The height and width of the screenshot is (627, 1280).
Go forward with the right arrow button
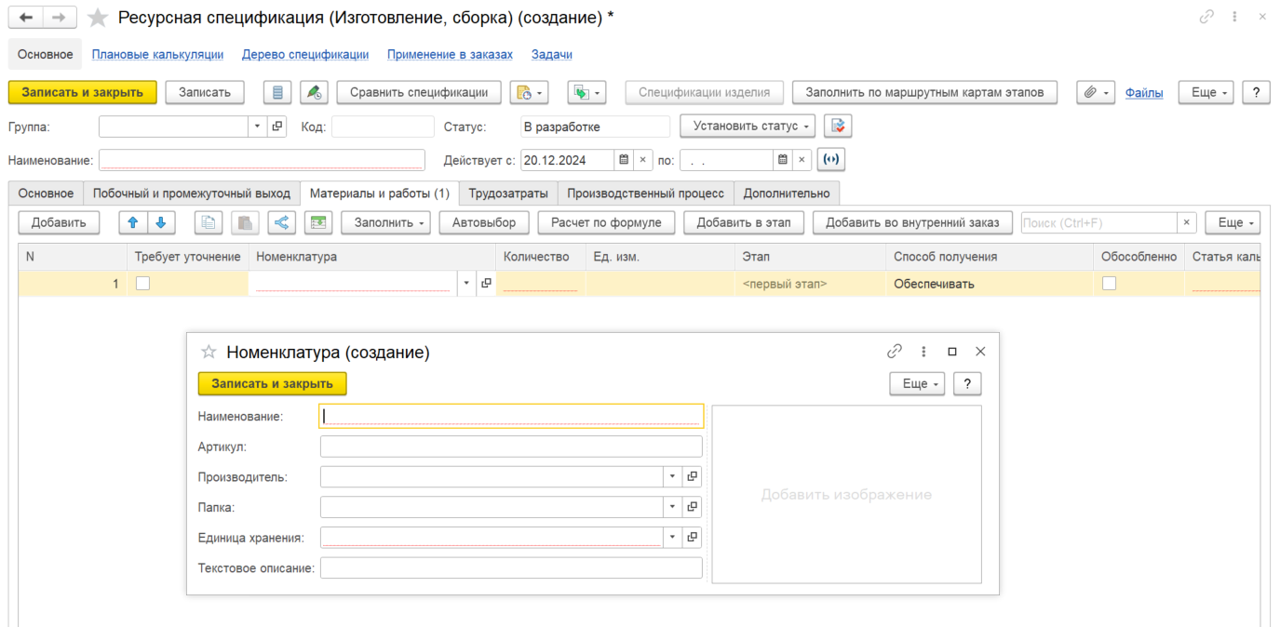pyautogui.click(x=60, y=18)
